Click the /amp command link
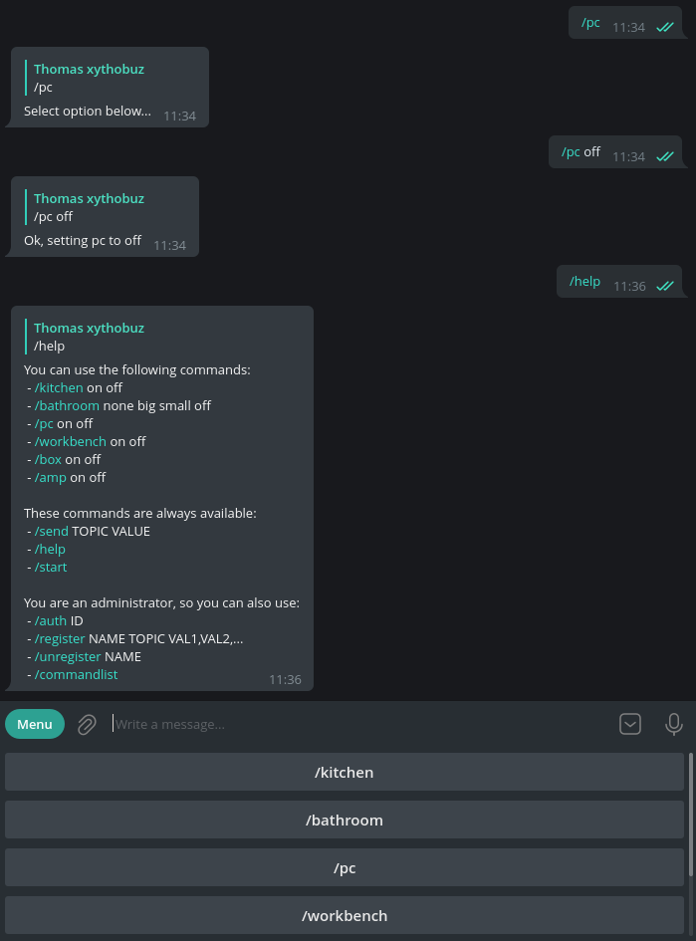Image resolution: width=696 pixels, height=941 pixels. tap(51, 477)
